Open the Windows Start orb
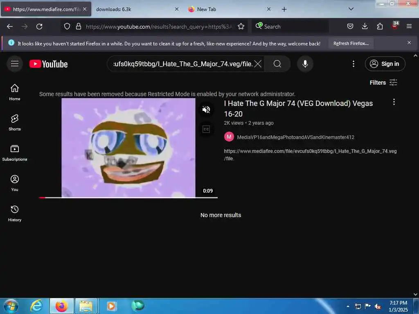Screen dimensions: 419x314 click(x=11, y=306)
